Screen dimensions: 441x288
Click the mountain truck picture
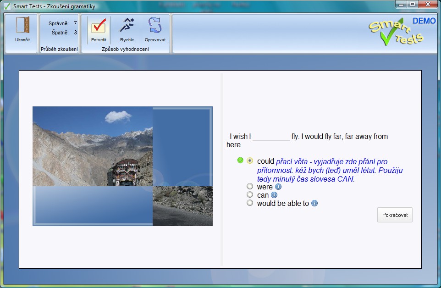click(93, 146)
